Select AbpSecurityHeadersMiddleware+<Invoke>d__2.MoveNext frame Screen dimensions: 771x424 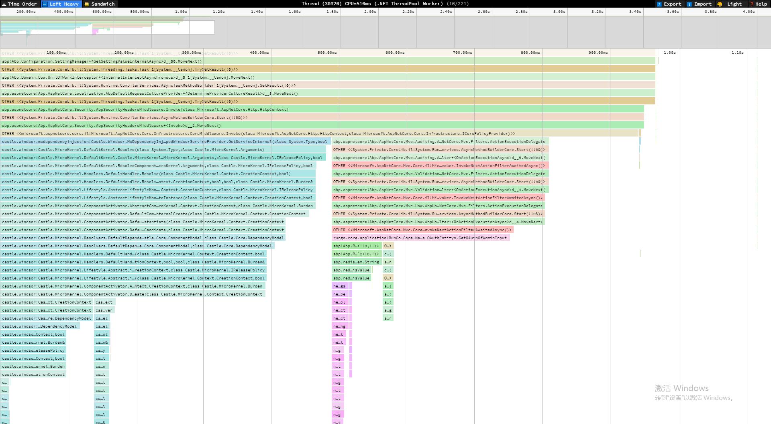[x=322, y=125]
